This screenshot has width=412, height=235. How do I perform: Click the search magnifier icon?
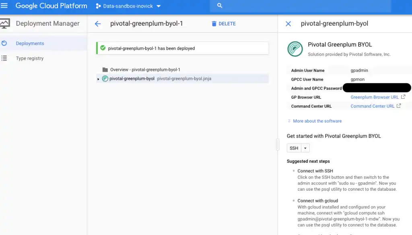click(220, 6)
